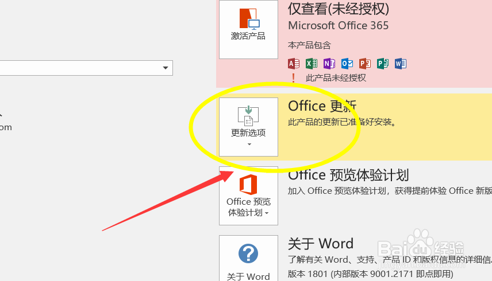Click the "Office 预览体验计划" heading
Screen dimensions: 492x281
pyautogui.click(x=348, y=175)
